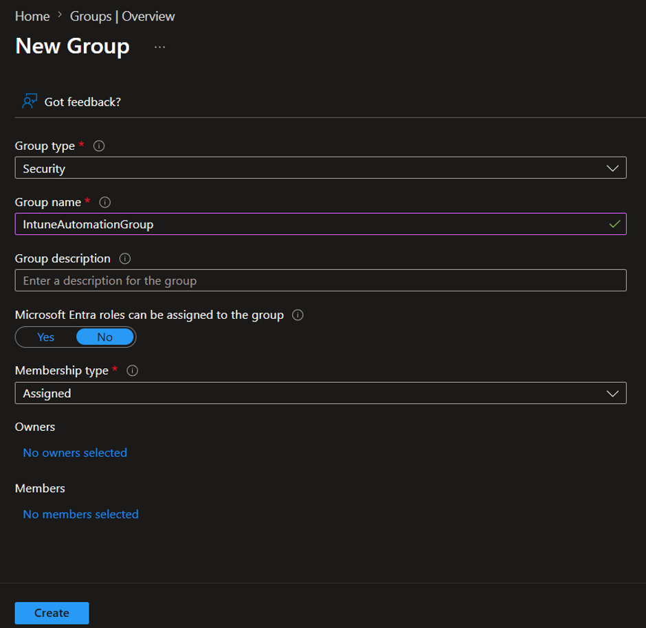Open No owners selected link
Screen dimensions: 646x628
[75, 453]
